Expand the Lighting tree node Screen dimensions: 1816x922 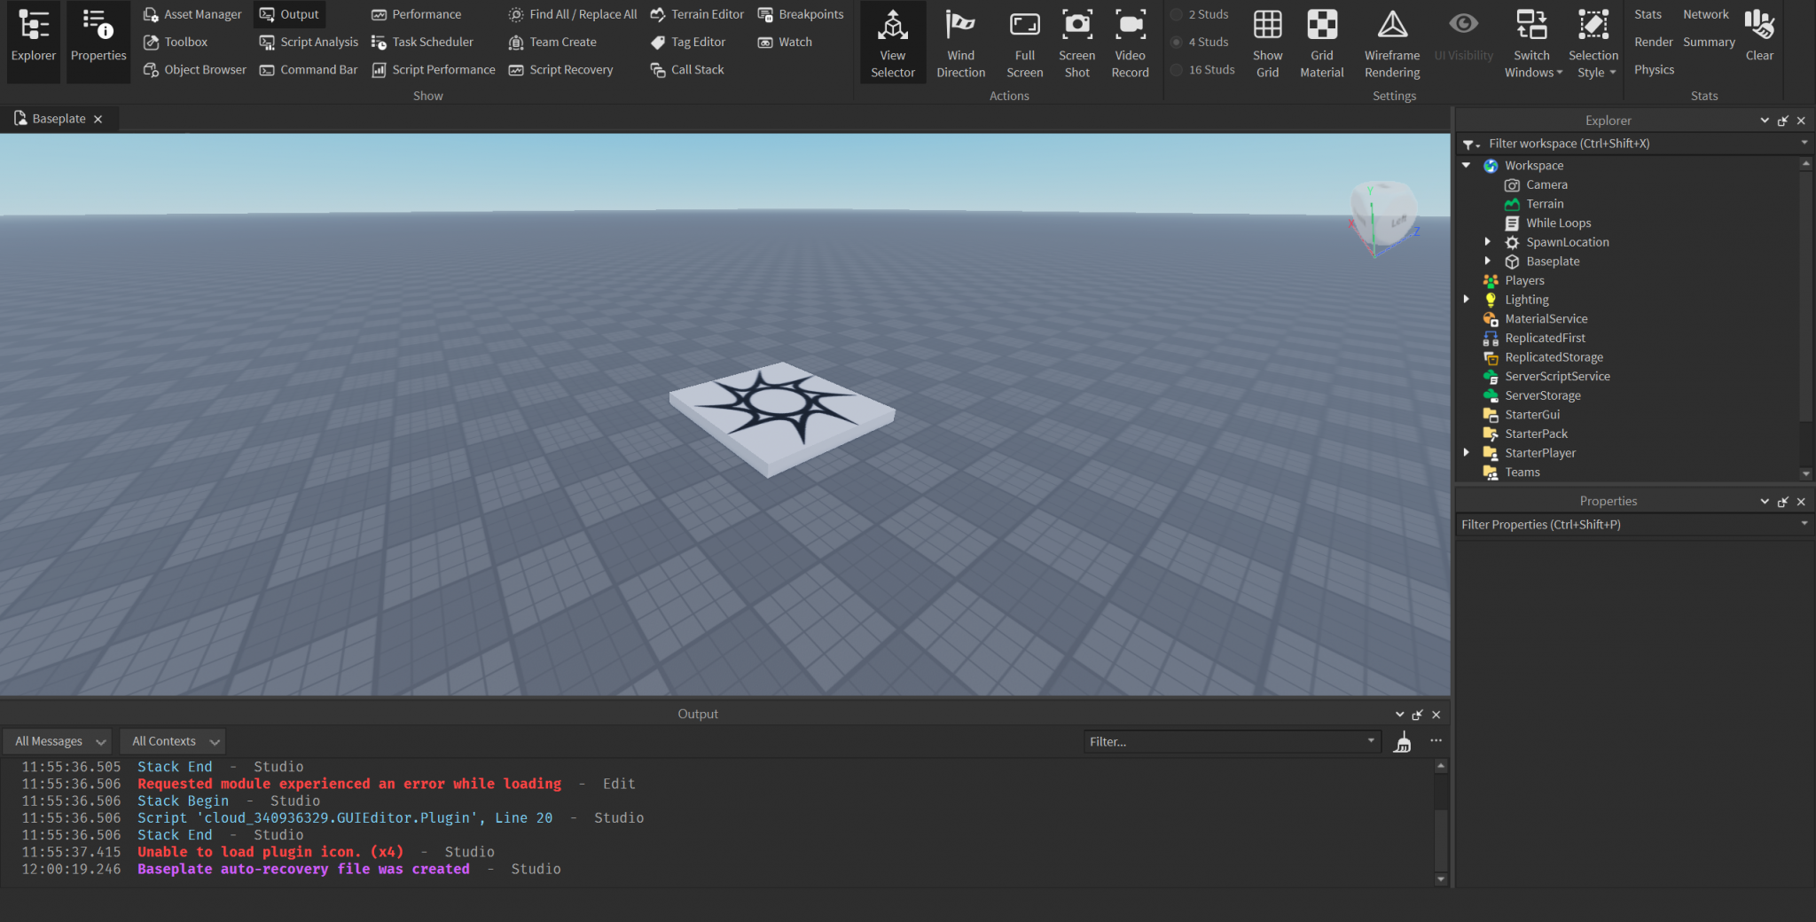(x=1467, y=300)
